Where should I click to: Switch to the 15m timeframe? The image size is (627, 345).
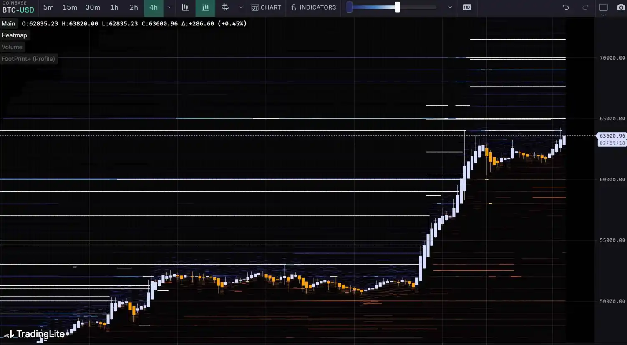click(70, 7)
